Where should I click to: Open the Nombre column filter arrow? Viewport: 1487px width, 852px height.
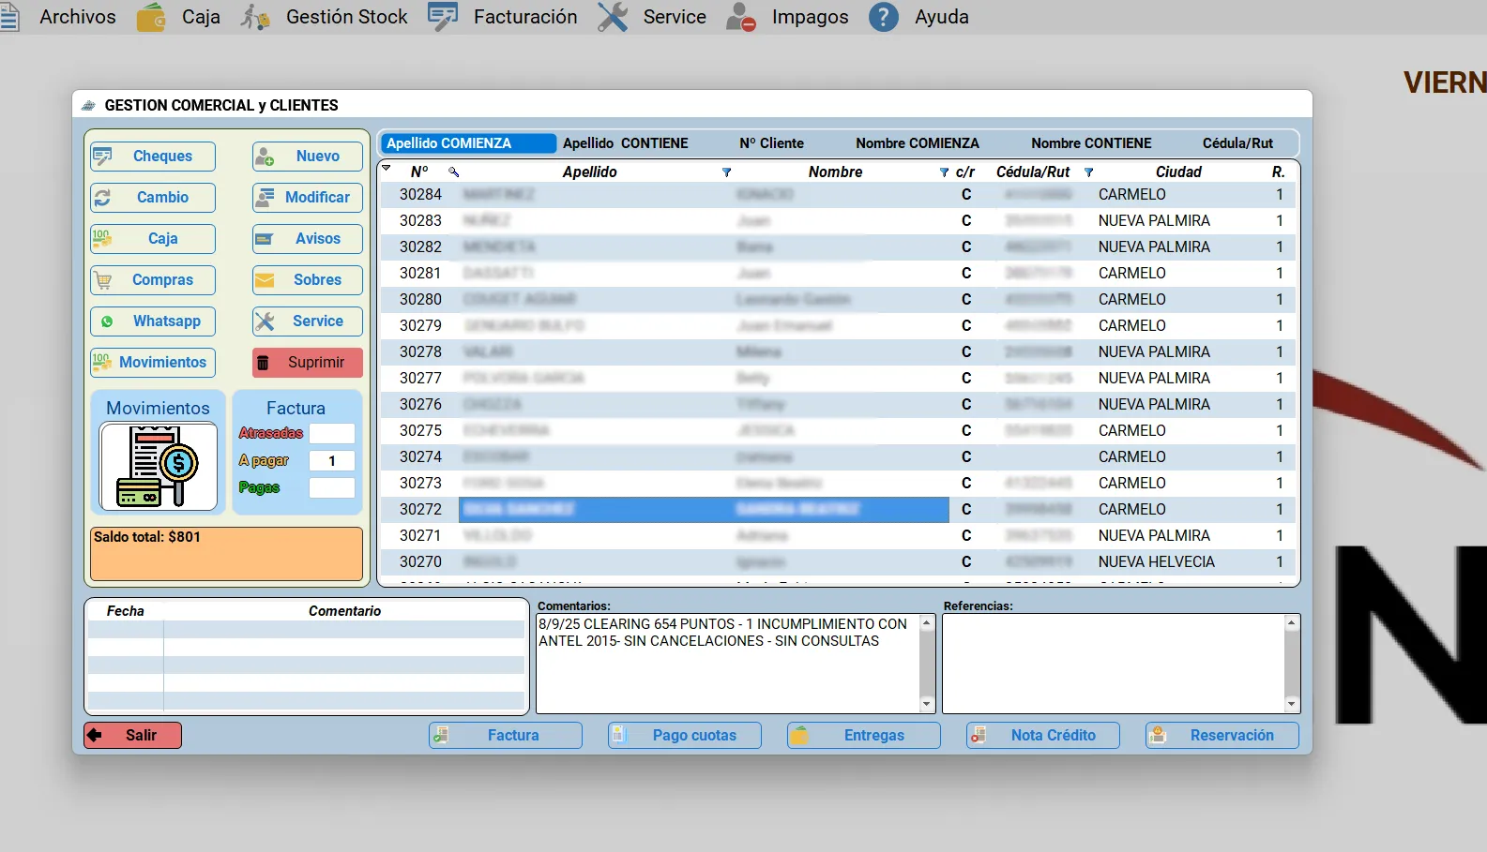[x=944, y=172]
